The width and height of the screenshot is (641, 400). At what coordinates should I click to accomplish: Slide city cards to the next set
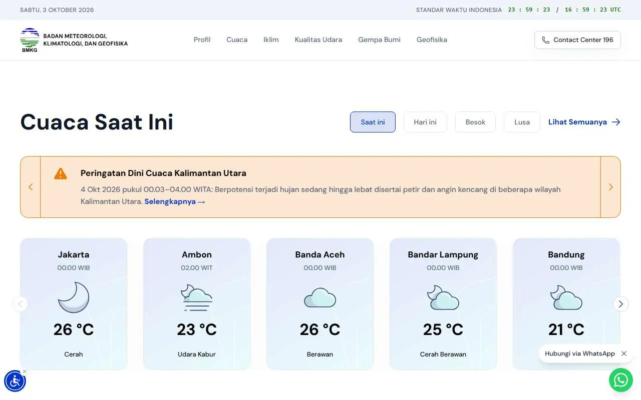[x=621, y=303]
